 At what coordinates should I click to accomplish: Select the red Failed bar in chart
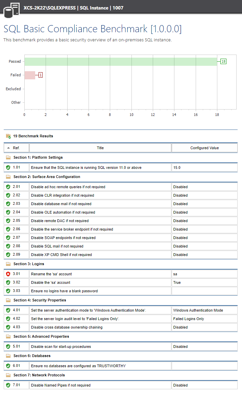click(30, 75)
